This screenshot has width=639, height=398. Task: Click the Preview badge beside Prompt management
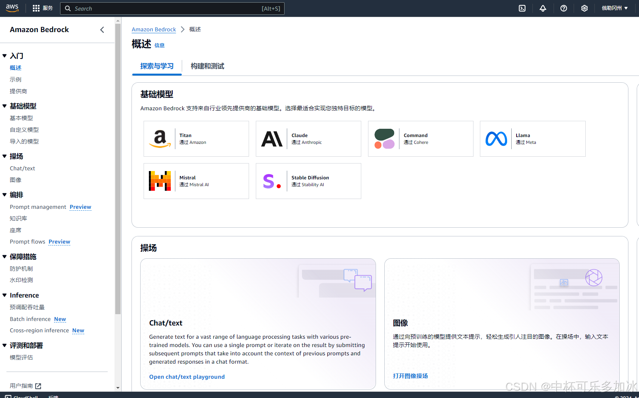(x=80, y=207)
